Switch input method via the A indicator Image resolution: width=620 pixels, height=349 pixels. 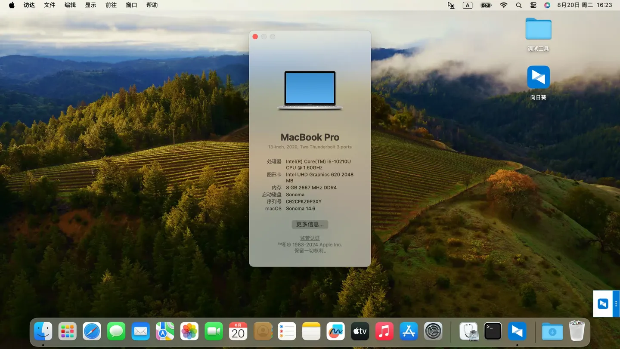pyautogui.click(x=468, y=5)
